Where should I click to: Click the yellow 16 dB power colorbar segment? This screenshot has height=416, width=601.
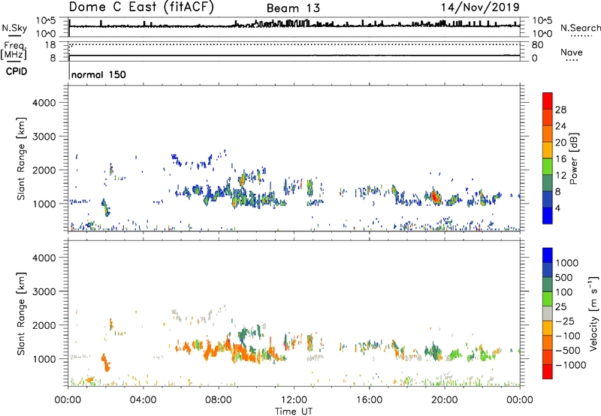[548, 150]
